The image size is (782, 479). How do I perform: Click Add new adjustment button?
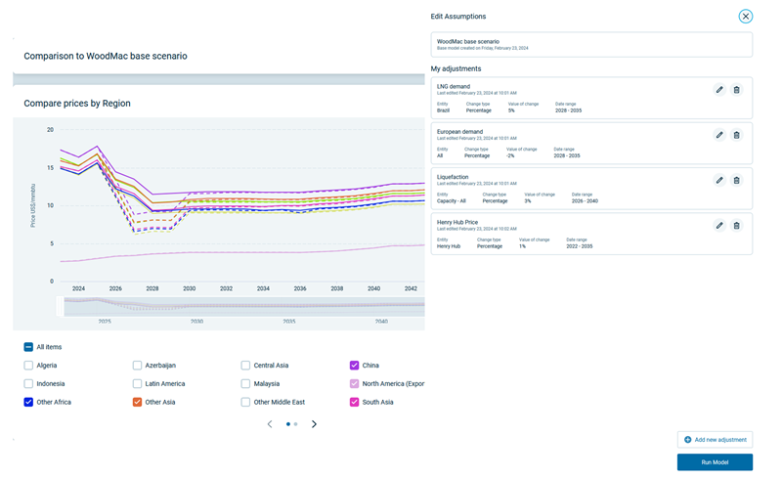point(715,440)
